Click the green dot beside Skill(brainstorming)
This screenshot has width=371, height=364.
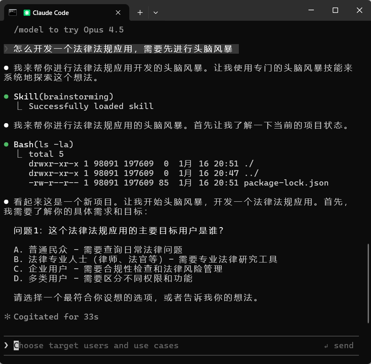coord(7,96)
